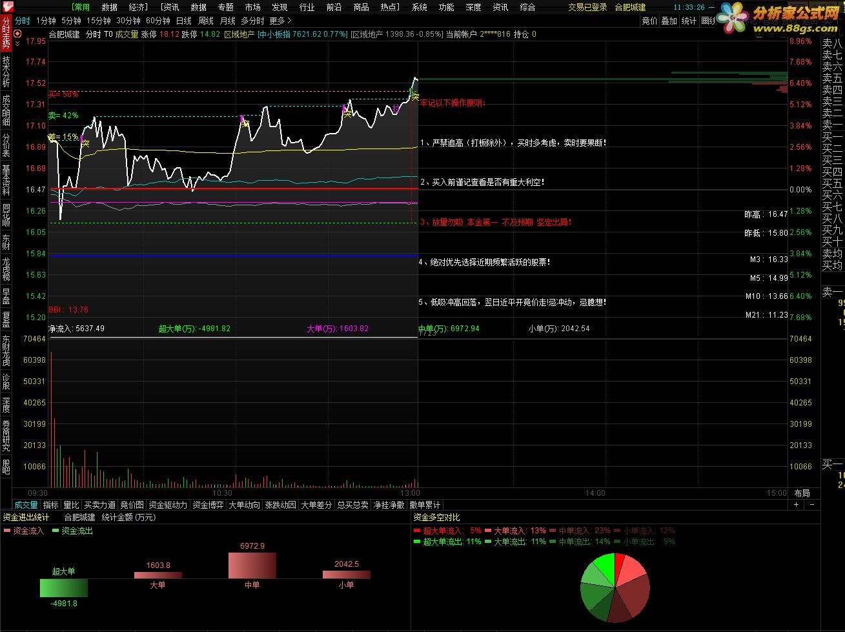Viewport: 845px width, 632px height.
Task: Open the 经济 menu
Action: pos(137,7)
